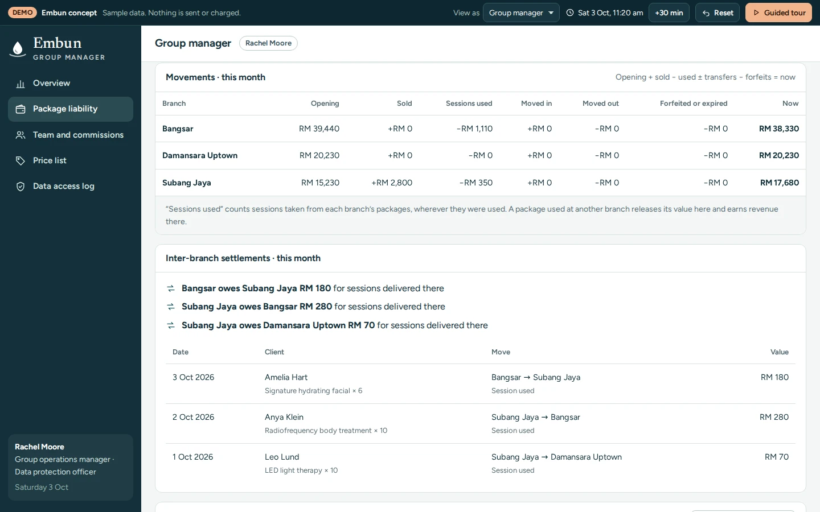Click the settlement value RM 280

click(x=774, y=417)
